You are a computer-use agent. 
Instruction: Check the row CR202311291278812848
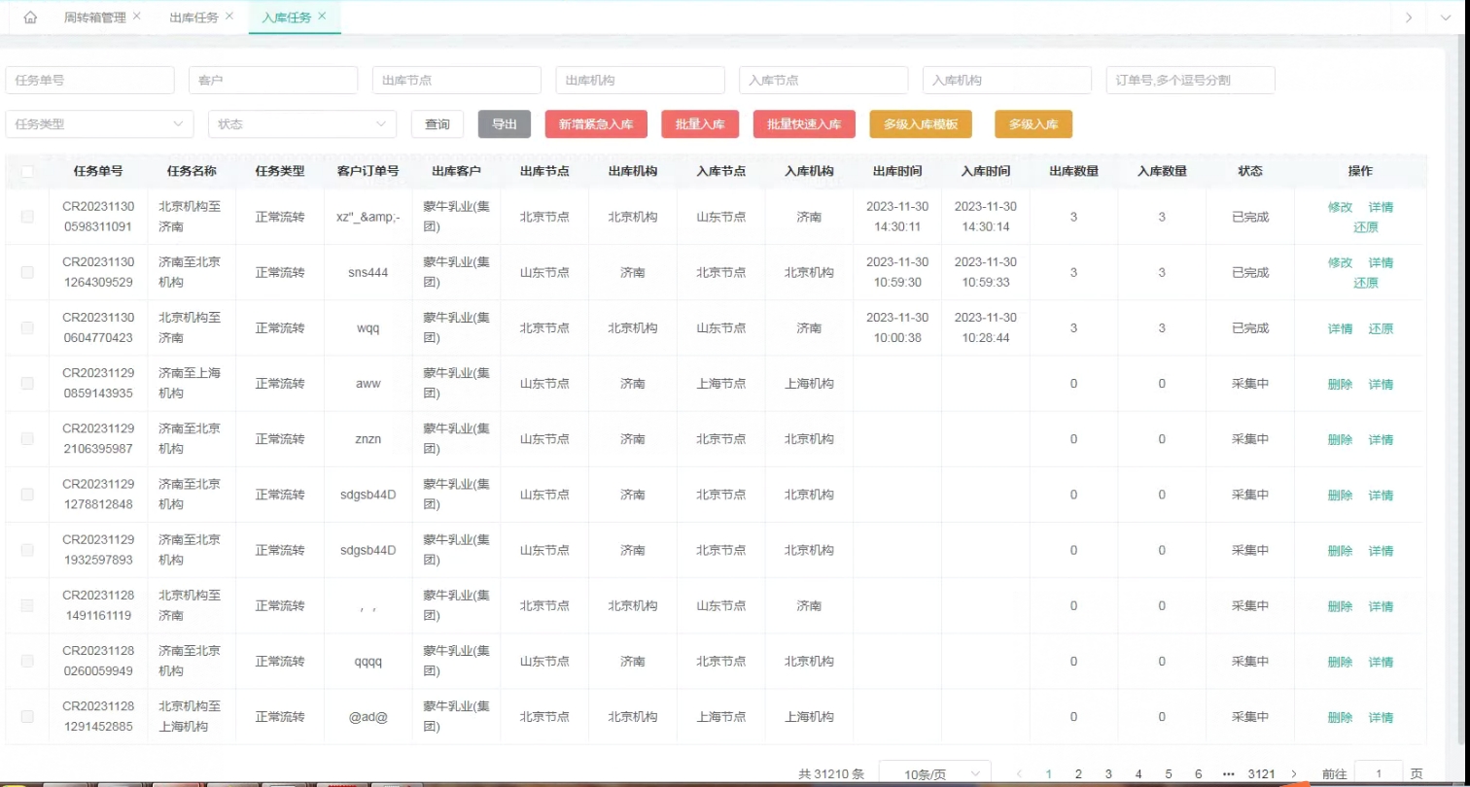point(27,495)
